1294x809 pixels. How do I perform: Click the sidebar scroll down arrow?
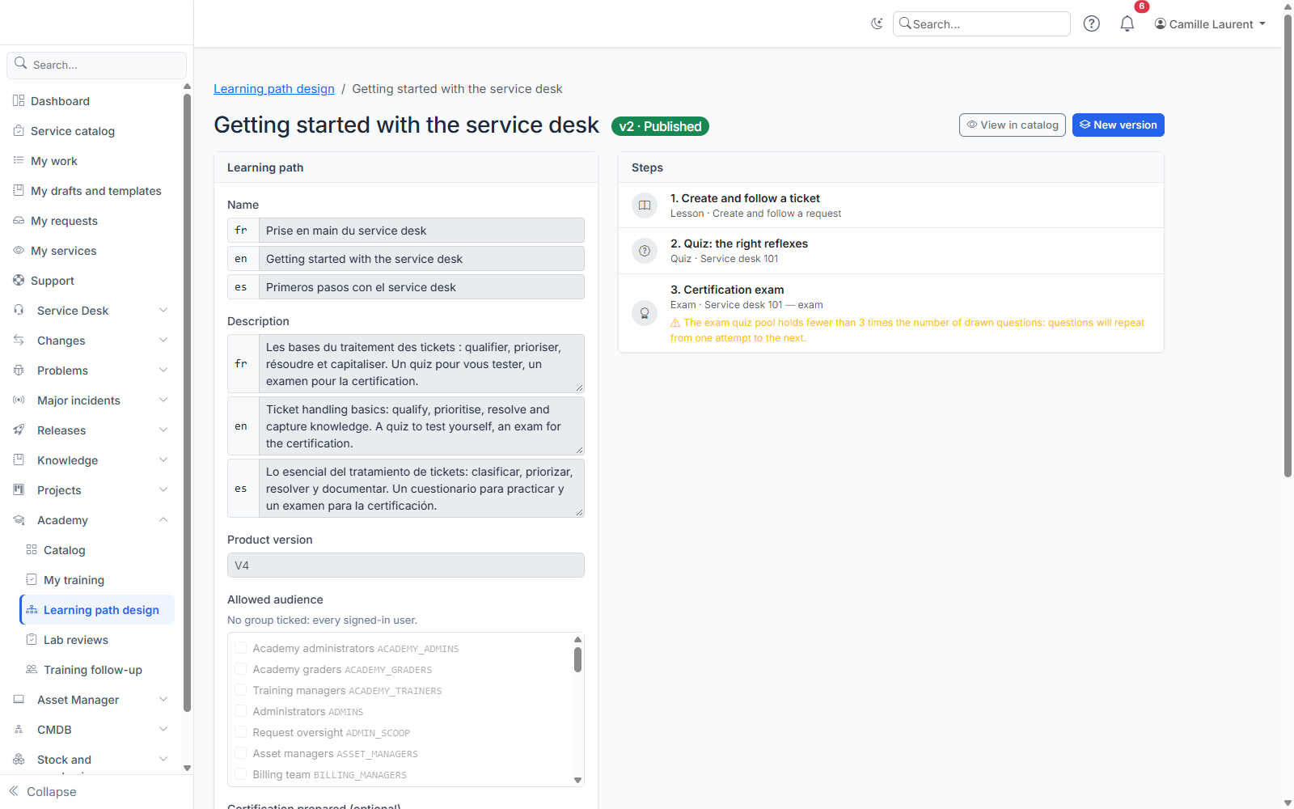pyautogui.click(x=187, y=769)
